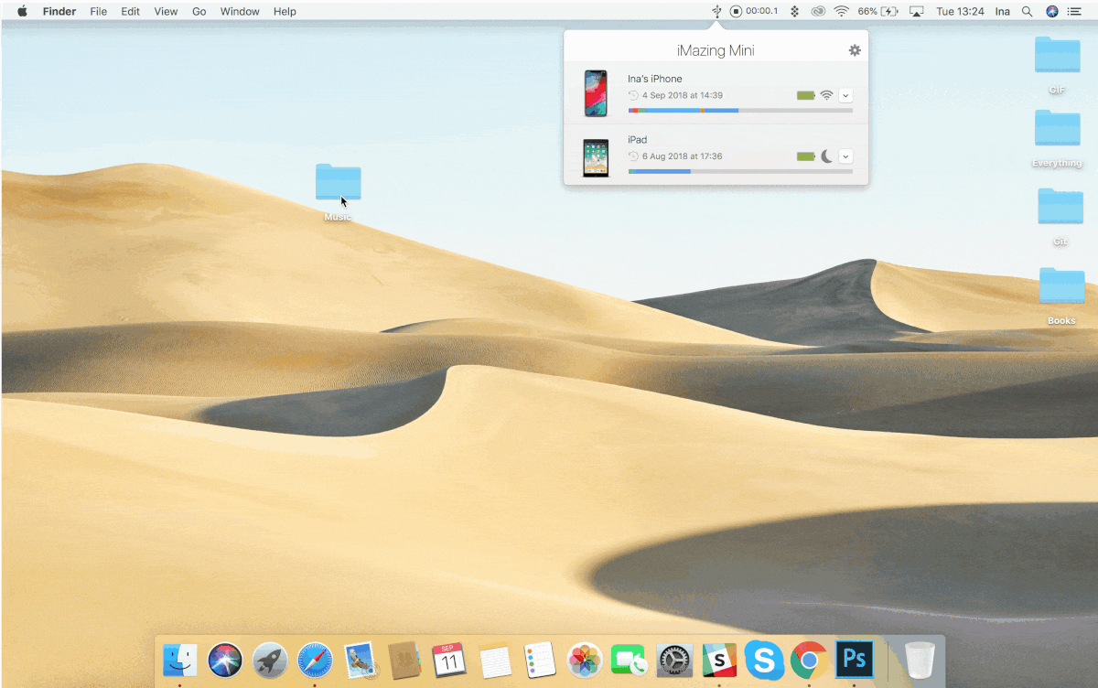Select the Ina's iPhone device name

click(x=654, y=79)
